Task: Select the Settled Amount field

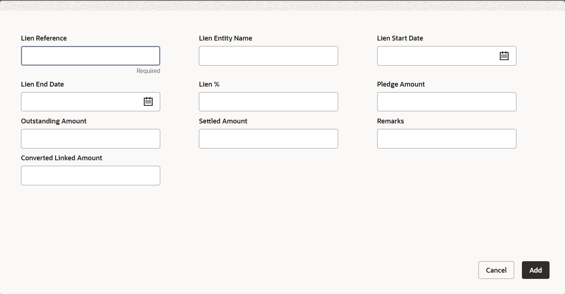Action: pyautogui.click(x=269, y=139)
